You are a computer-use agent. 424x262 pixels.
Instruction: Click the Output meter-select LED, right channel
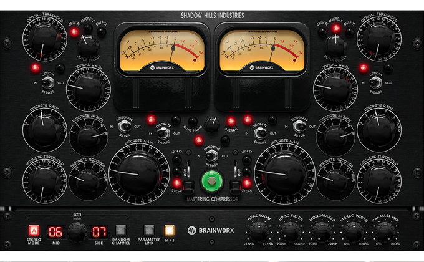(x=349, y=32)
